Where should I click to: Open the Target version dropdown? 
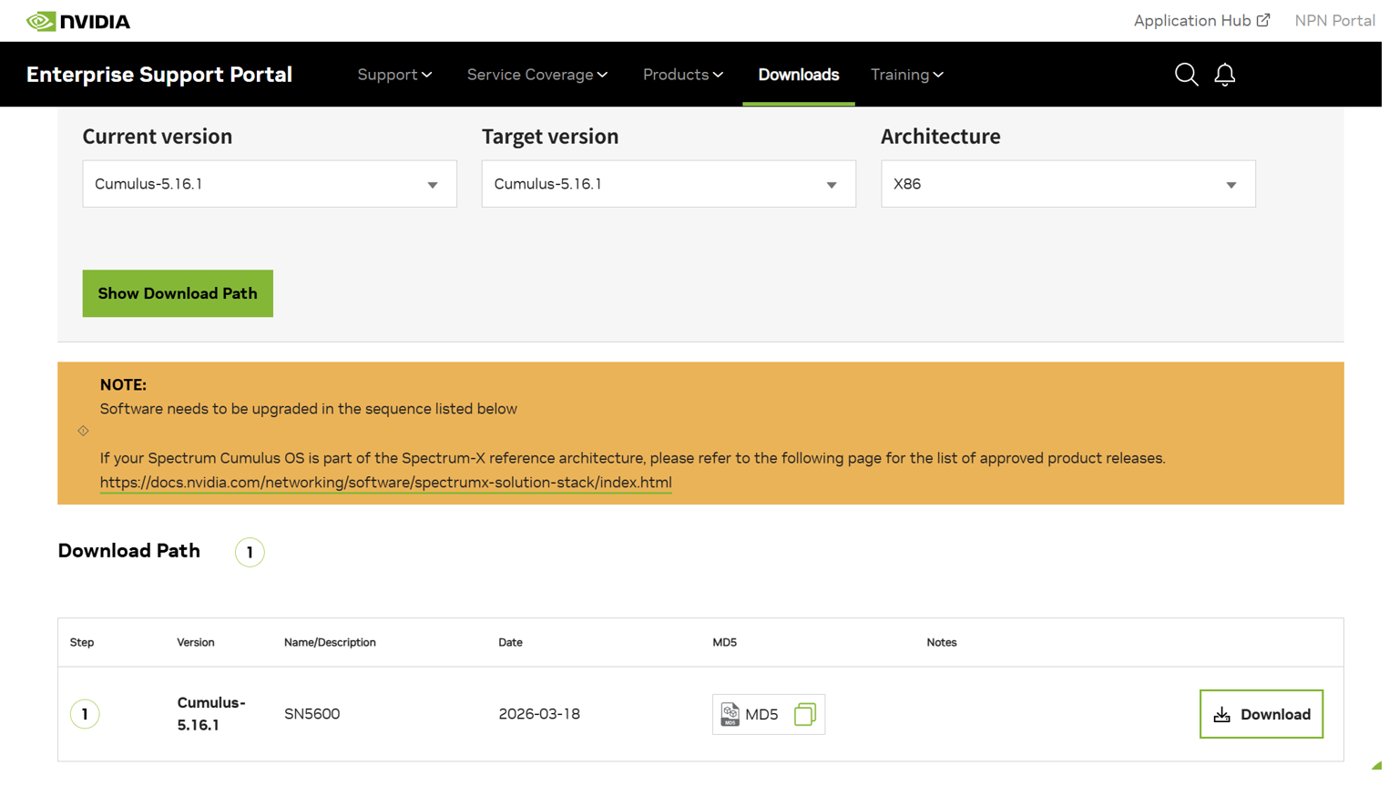click(669, 184)
